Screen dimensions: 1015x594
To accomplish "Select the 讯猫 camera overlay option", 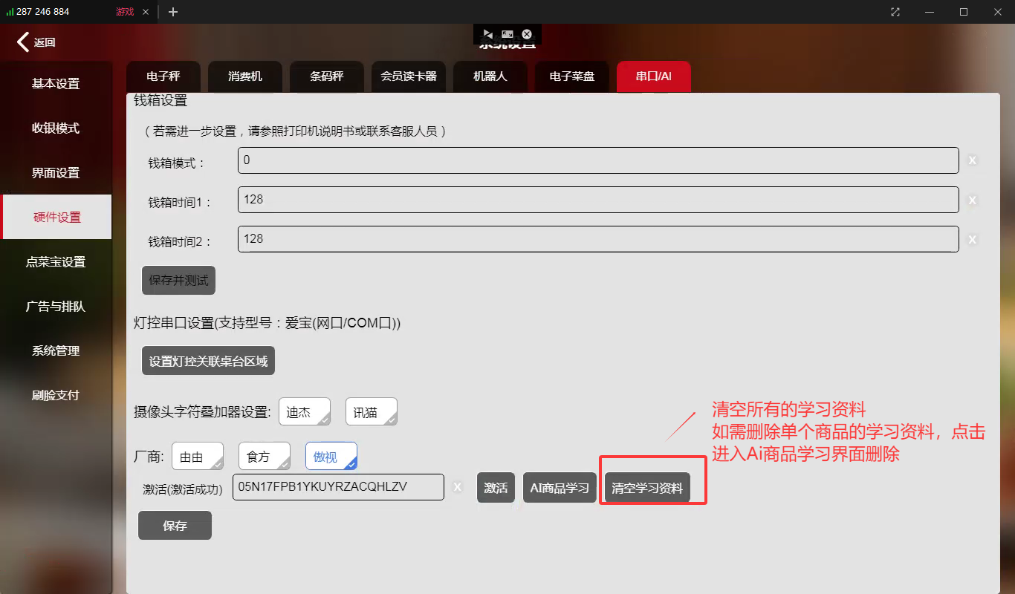I will point(371,413).
